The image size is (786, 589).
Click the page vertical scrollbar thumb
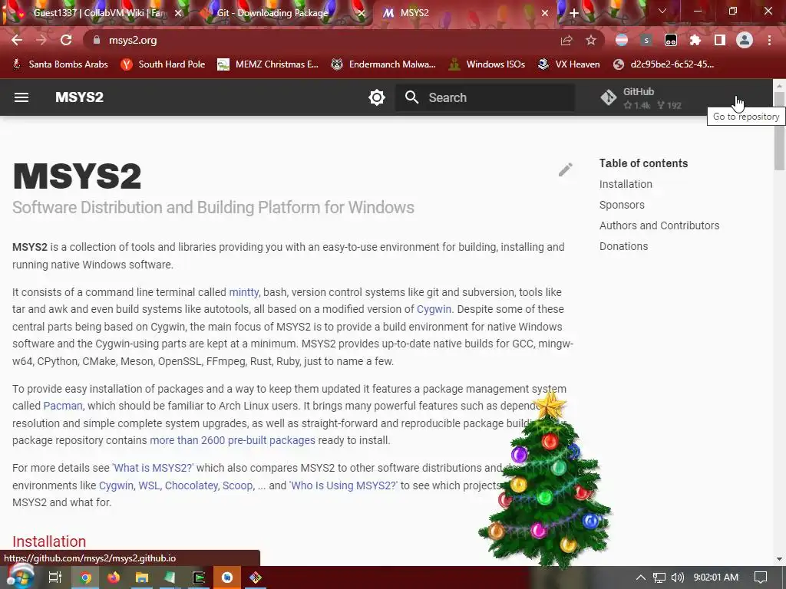(779, 130)
